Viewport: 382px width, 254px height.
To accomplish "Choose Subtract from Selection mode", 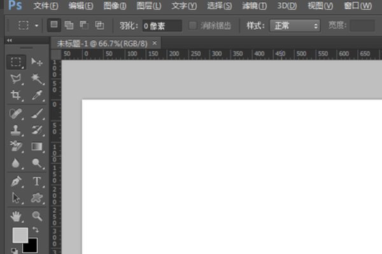I will (x=84, y=25).
